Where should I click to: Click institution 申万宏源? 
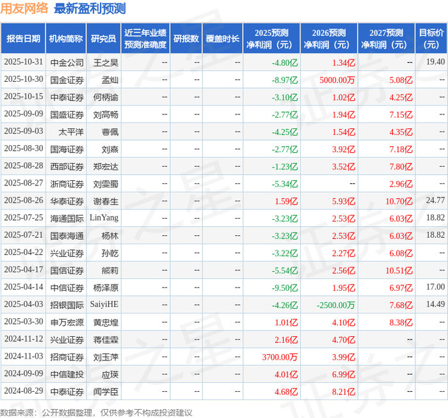67,322
